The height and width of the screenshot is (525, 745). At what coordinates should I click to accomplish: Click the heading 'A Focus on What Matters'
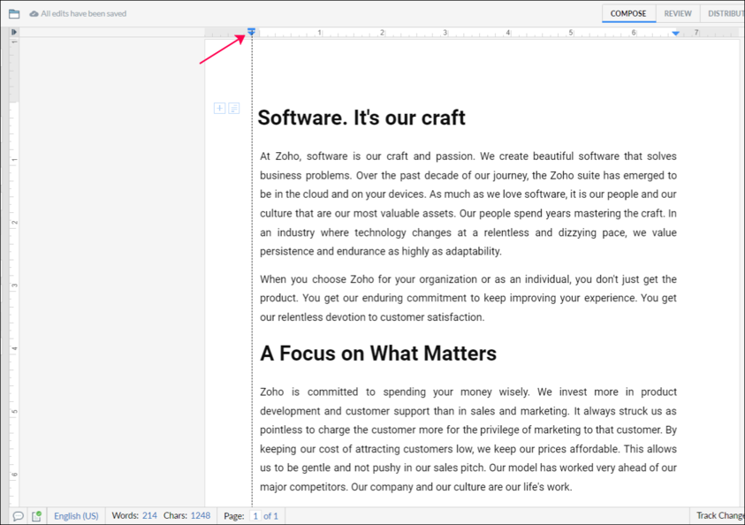378,354
